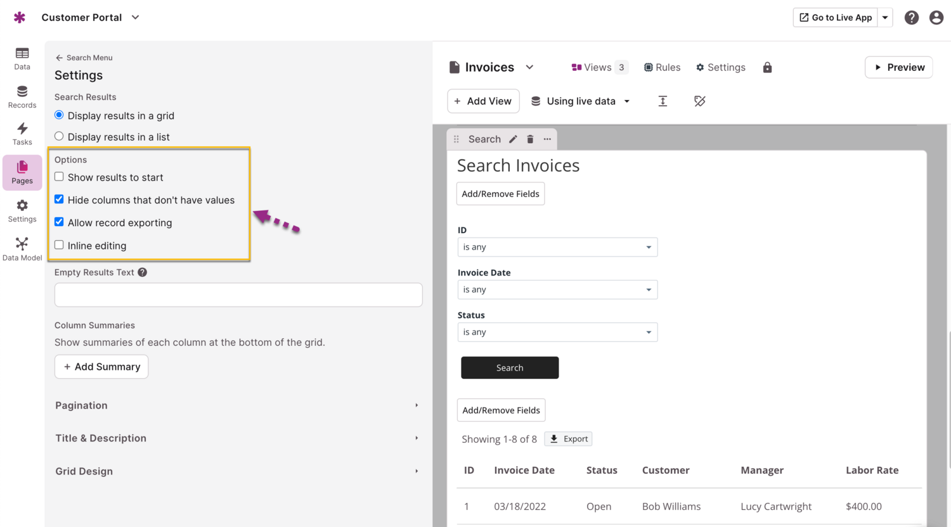Open the Data section in sidebar

coord(22,58)
